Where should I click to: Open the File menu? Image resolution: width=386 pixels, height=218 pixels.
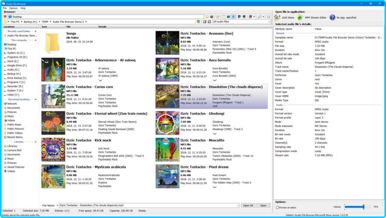click(5, 8)
